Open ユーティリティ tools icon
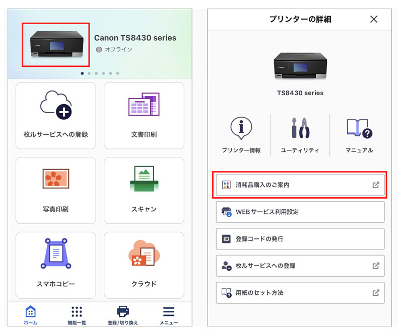The height and width of the screenshot is (334, 403). [300, 129]
